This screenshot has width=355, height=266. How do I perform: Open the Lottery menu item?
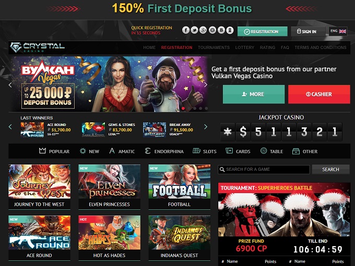[x=244, y=47]
